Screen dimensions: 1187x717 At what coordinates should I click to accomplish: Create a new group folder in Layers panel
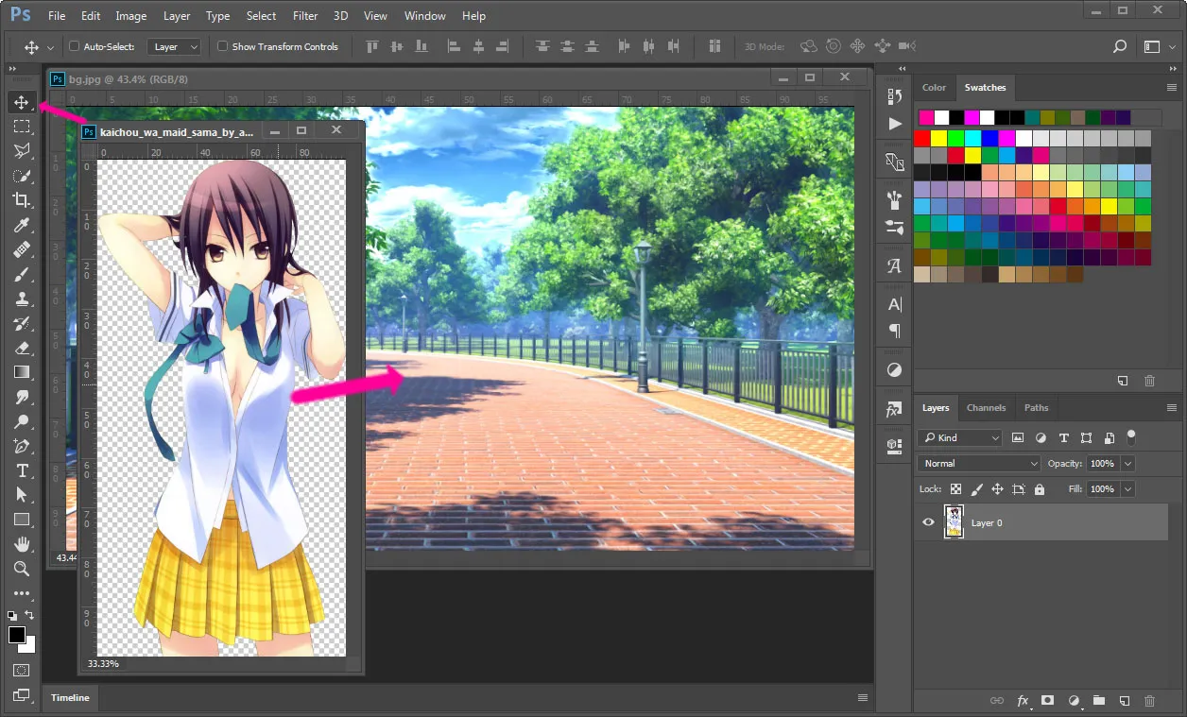click(1098, 701)
